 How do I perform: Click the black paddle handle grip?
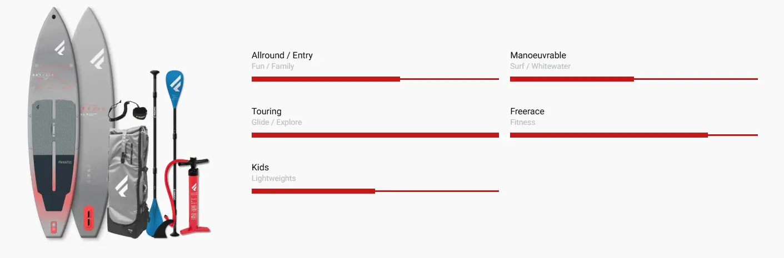coord(154,73)
